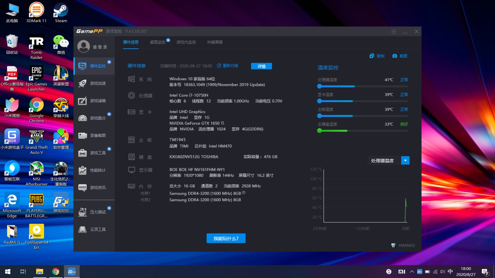Switch to the 桌面监控 tab

[x=158, y=42]
